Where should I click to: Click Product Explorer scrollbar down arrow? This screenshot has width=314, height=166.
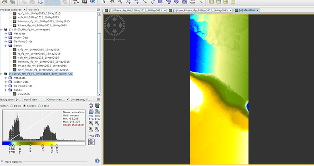(99, 94)
